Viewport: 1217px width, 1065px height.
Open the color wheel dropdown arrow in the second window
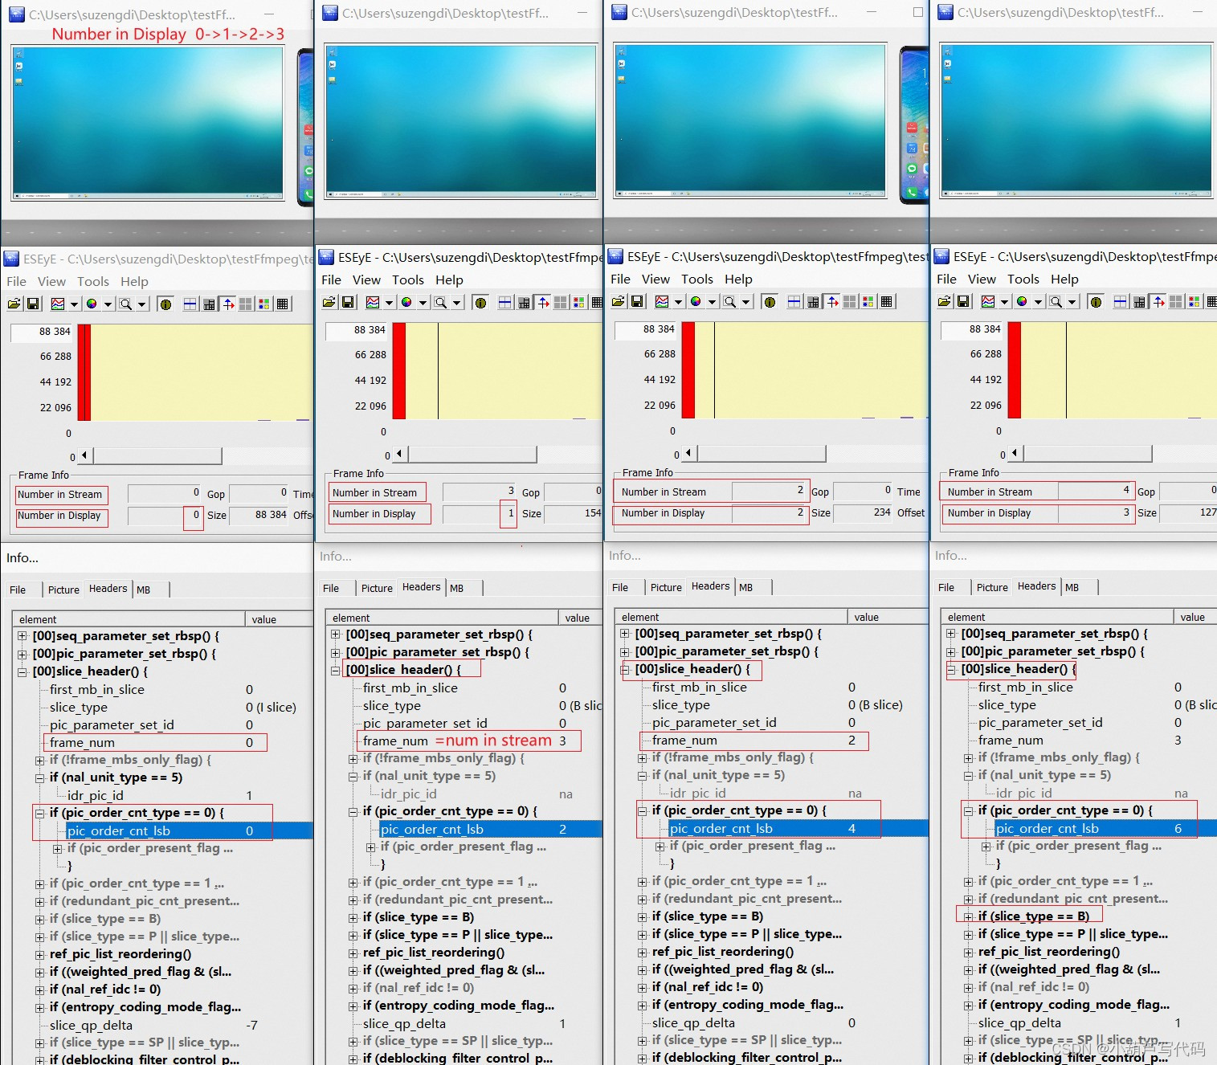(423, 302)
